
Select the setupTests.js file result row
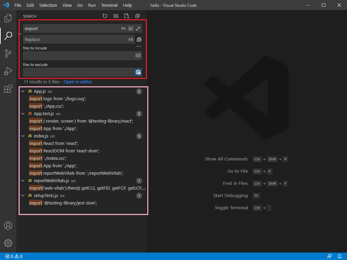(82, 196)
